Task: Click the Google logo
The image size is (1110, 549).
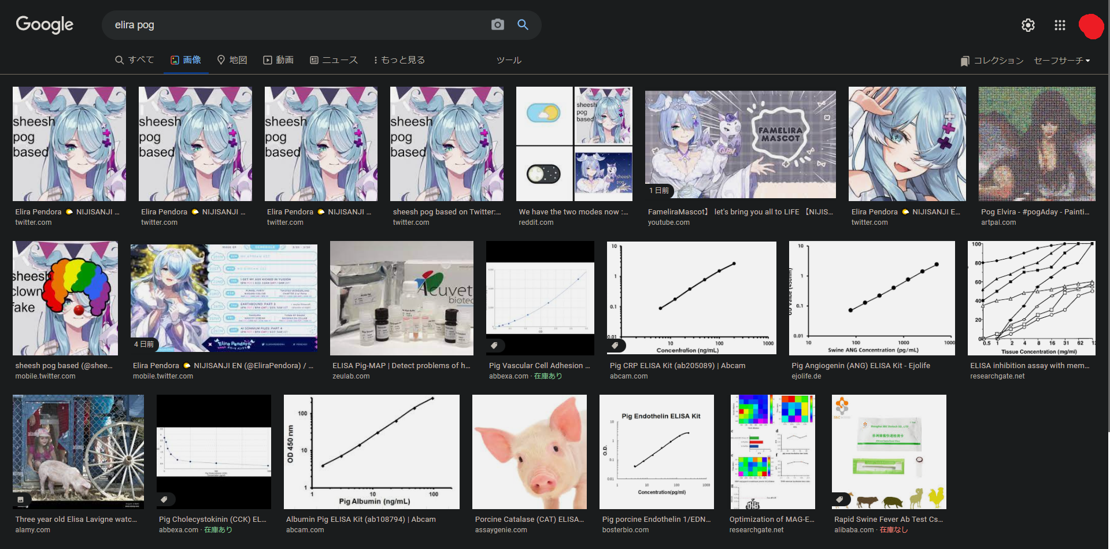Action: tap(45, 24)
